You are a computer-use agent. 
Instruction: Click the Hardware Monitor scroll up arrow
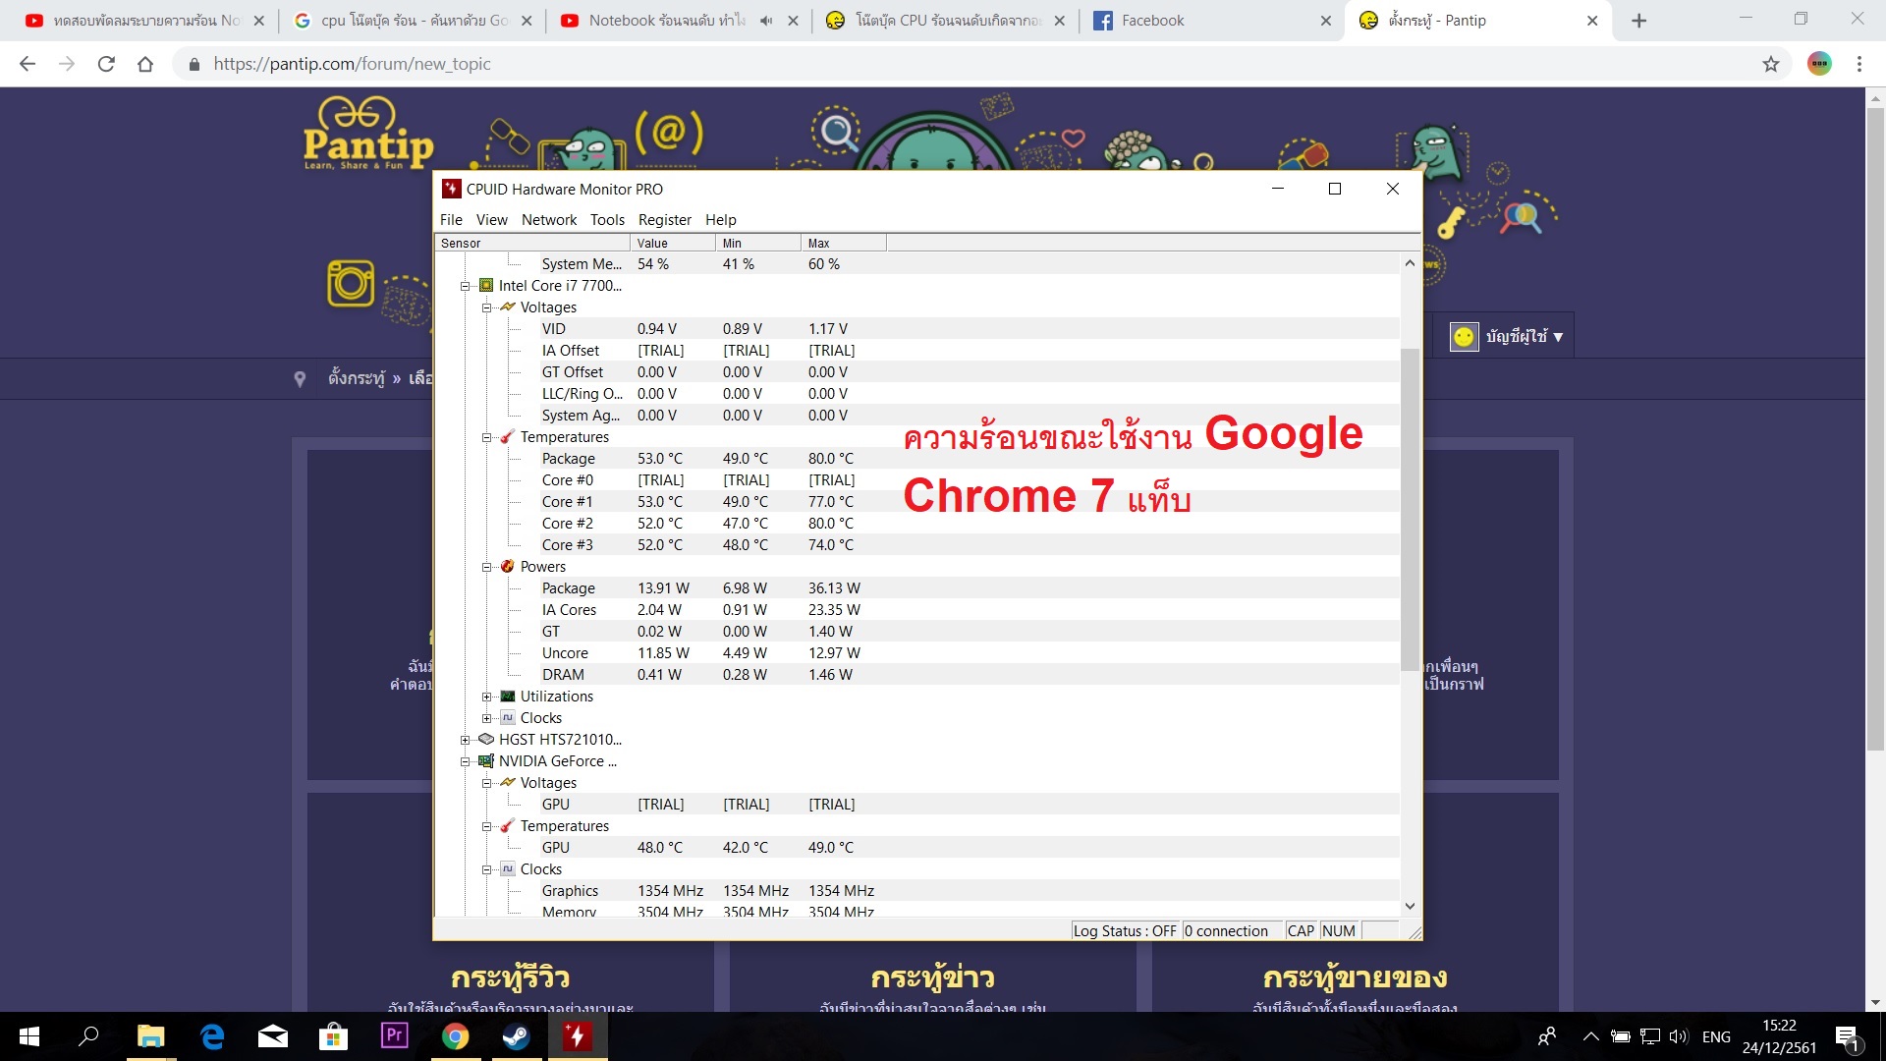click(x=1410, y=263)
